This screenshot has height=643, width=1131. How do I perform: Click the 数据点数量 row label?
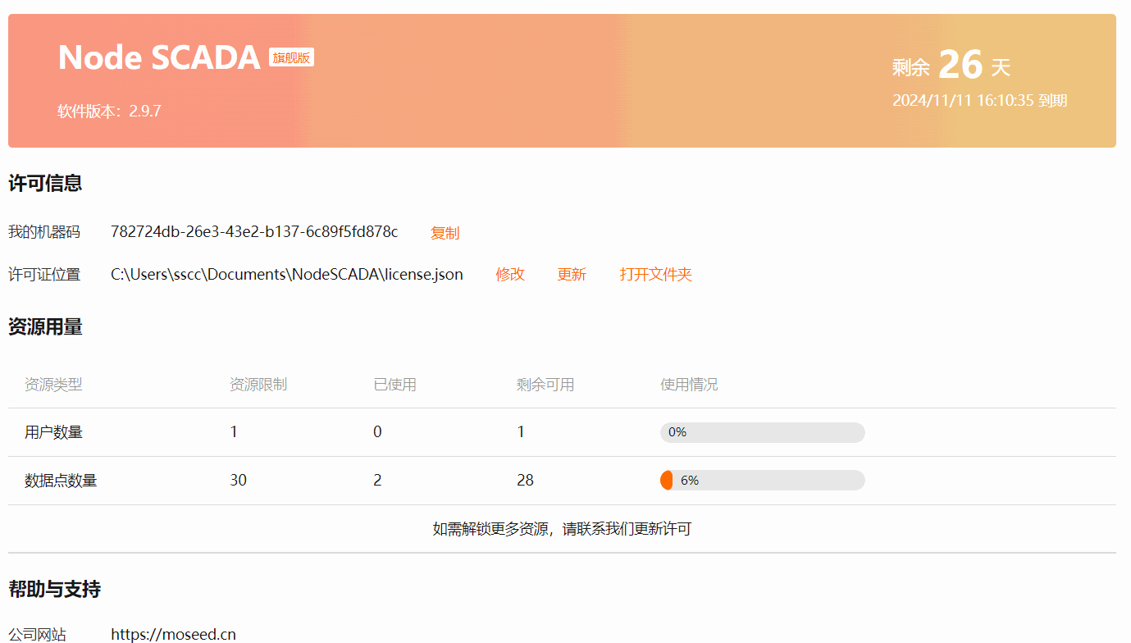(x=61, y=481)
